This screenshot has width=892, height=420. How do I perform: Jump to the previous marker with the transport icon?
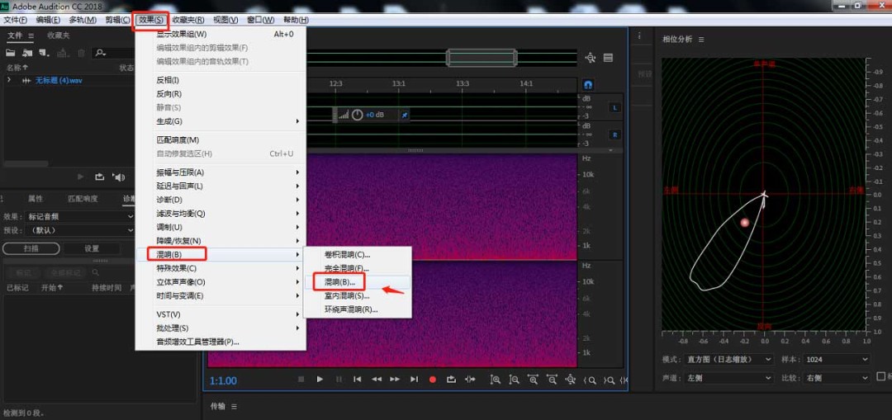pos(358,380)
